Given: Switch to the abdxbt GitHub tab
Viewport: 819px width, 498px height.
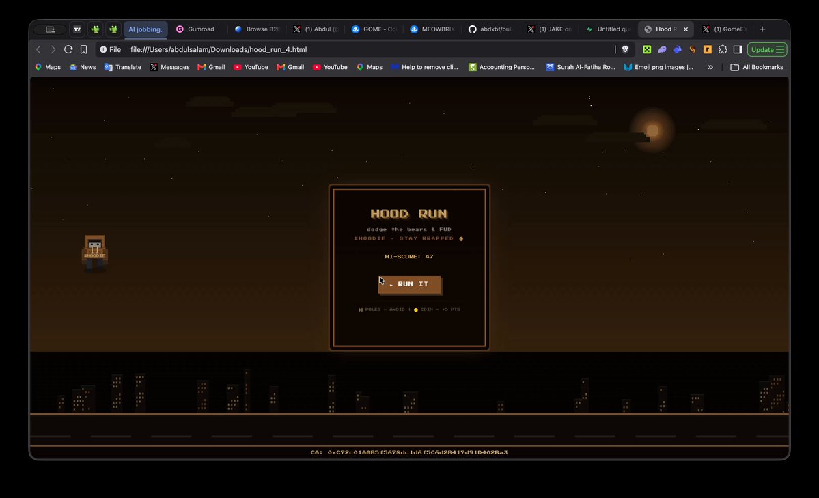Looking at the screenshot, I should tap(491, 29).
